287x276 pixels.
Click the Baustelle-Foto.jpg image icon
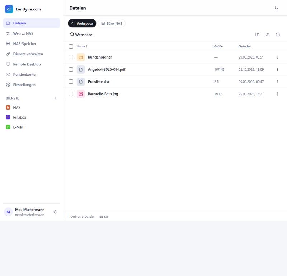pyautogui.click(x=81, y=94)
